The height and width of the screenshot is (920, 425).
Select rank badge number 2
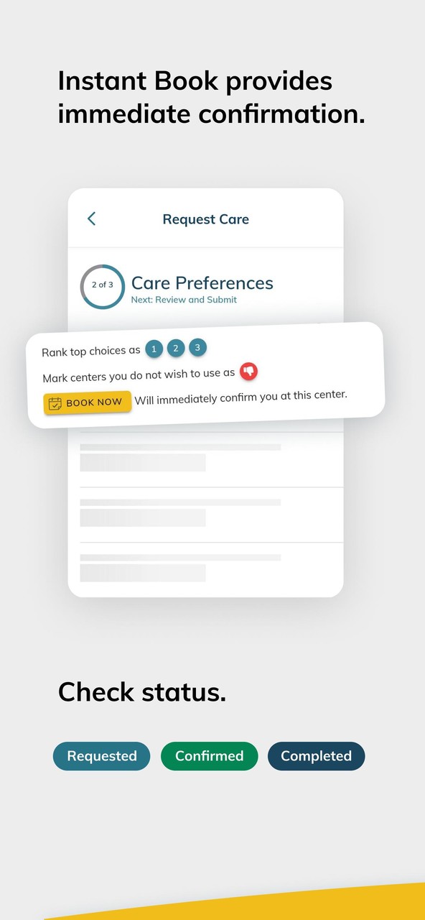[x=175, y=348]
